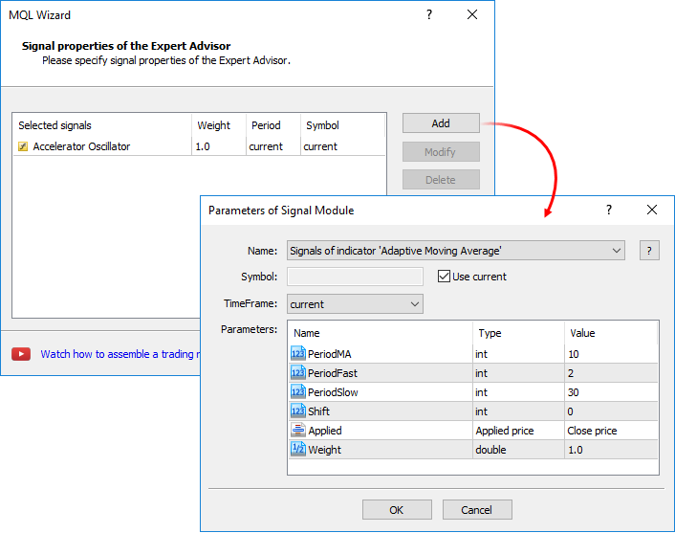Click the Symbol column header
Viewport: 675px width, 533px height.
[322, 125]
